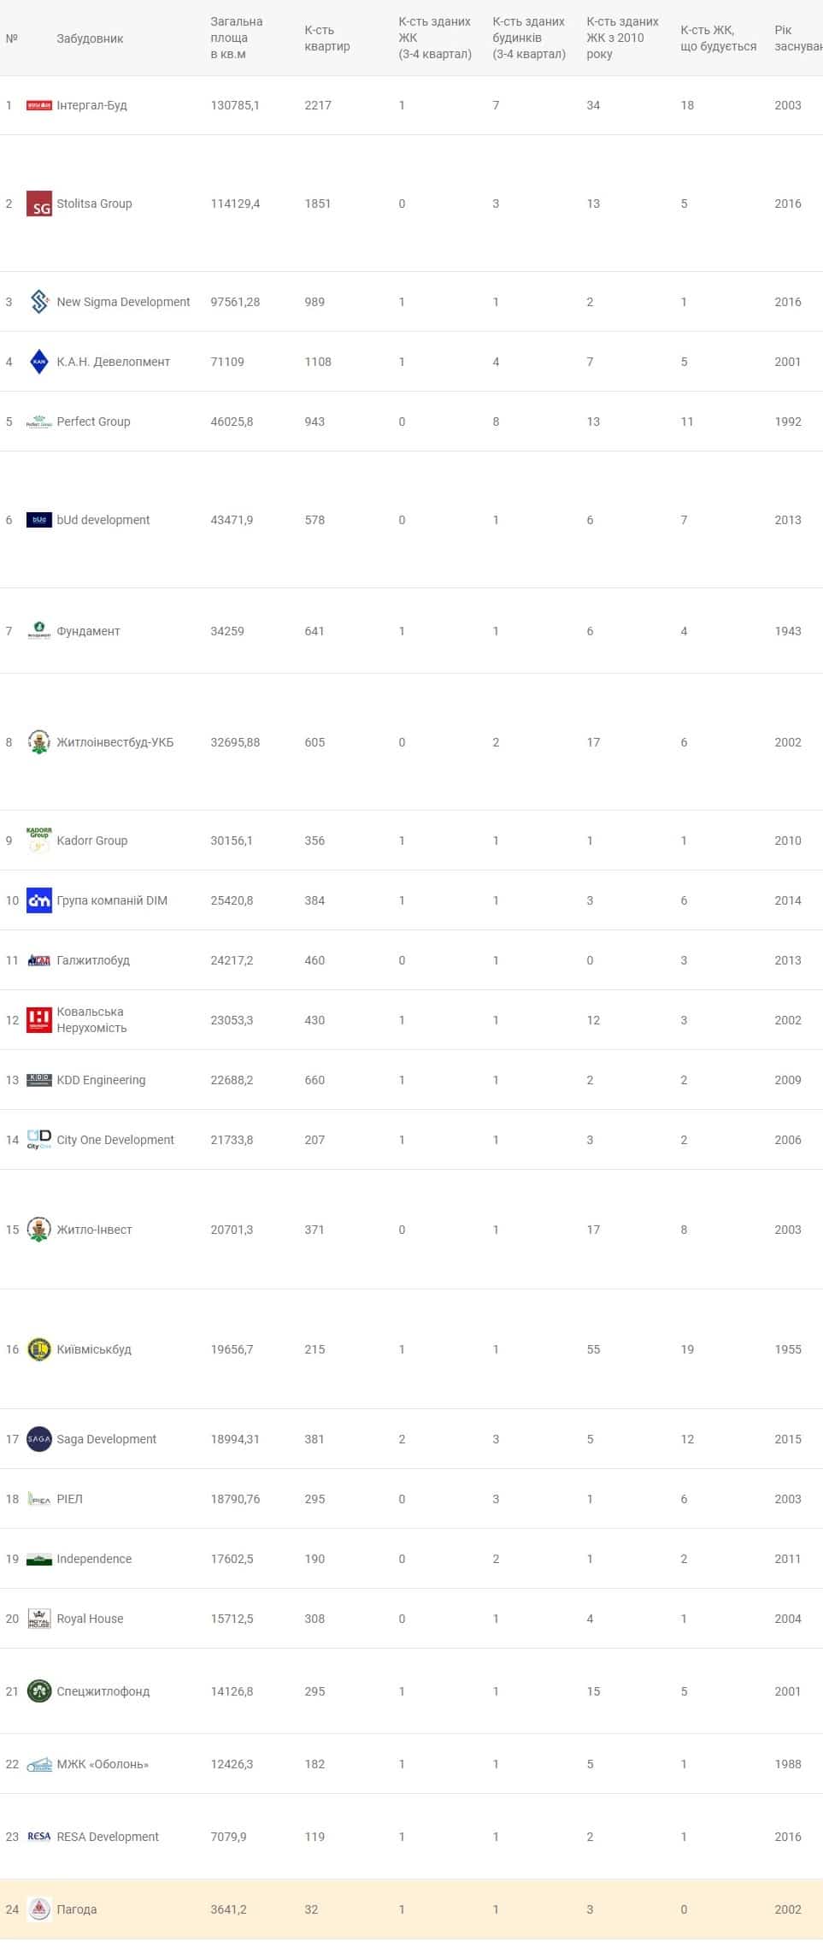The height and width of the screenshot is (1953, 823).
Task: Click the МЖК «Оболонь» logo
Action: tap(39, 1764)
